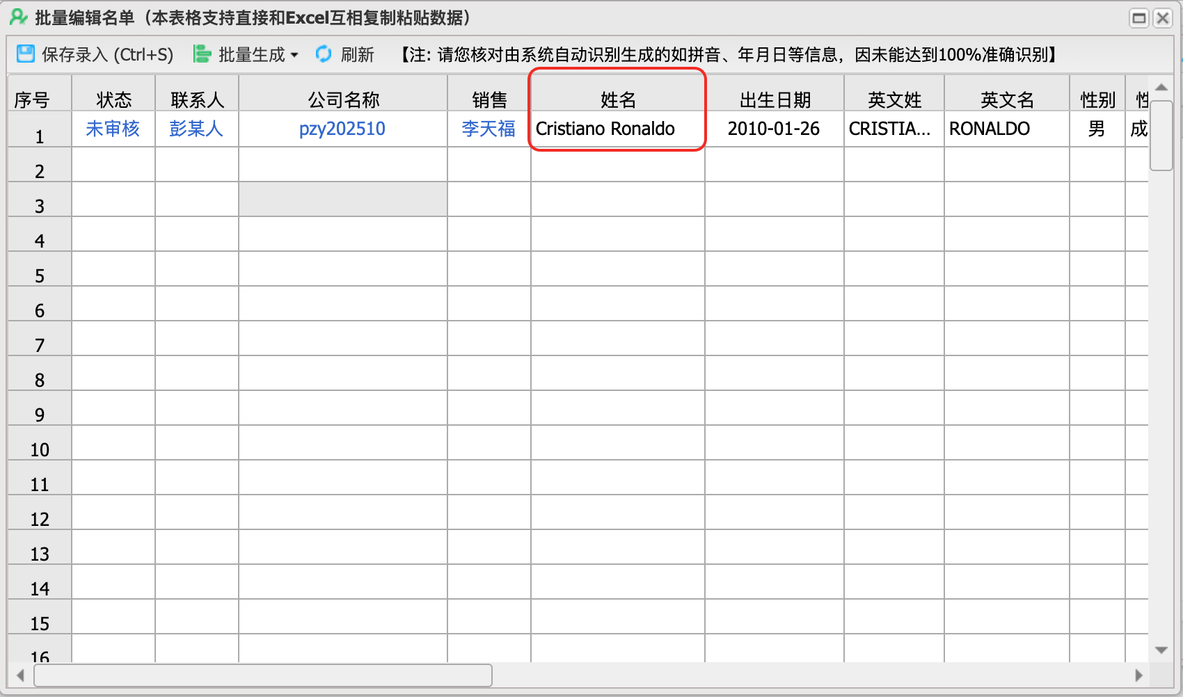Select row header number 5
The height and width of the screenshot is (697, 1183).
[40, 276]
